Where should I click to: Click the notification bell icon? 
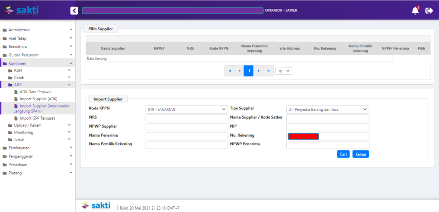coord(415,10)
